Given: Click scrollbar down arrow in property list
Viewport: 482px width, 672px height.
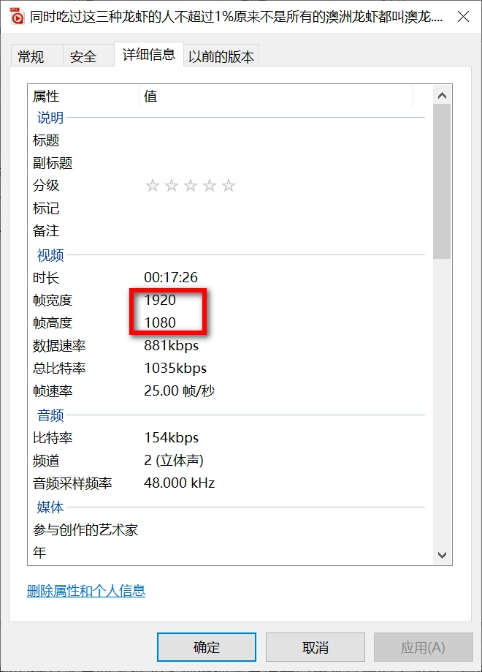Looking at the screenshot, I should pyautogui.click(x=442, y=556).
